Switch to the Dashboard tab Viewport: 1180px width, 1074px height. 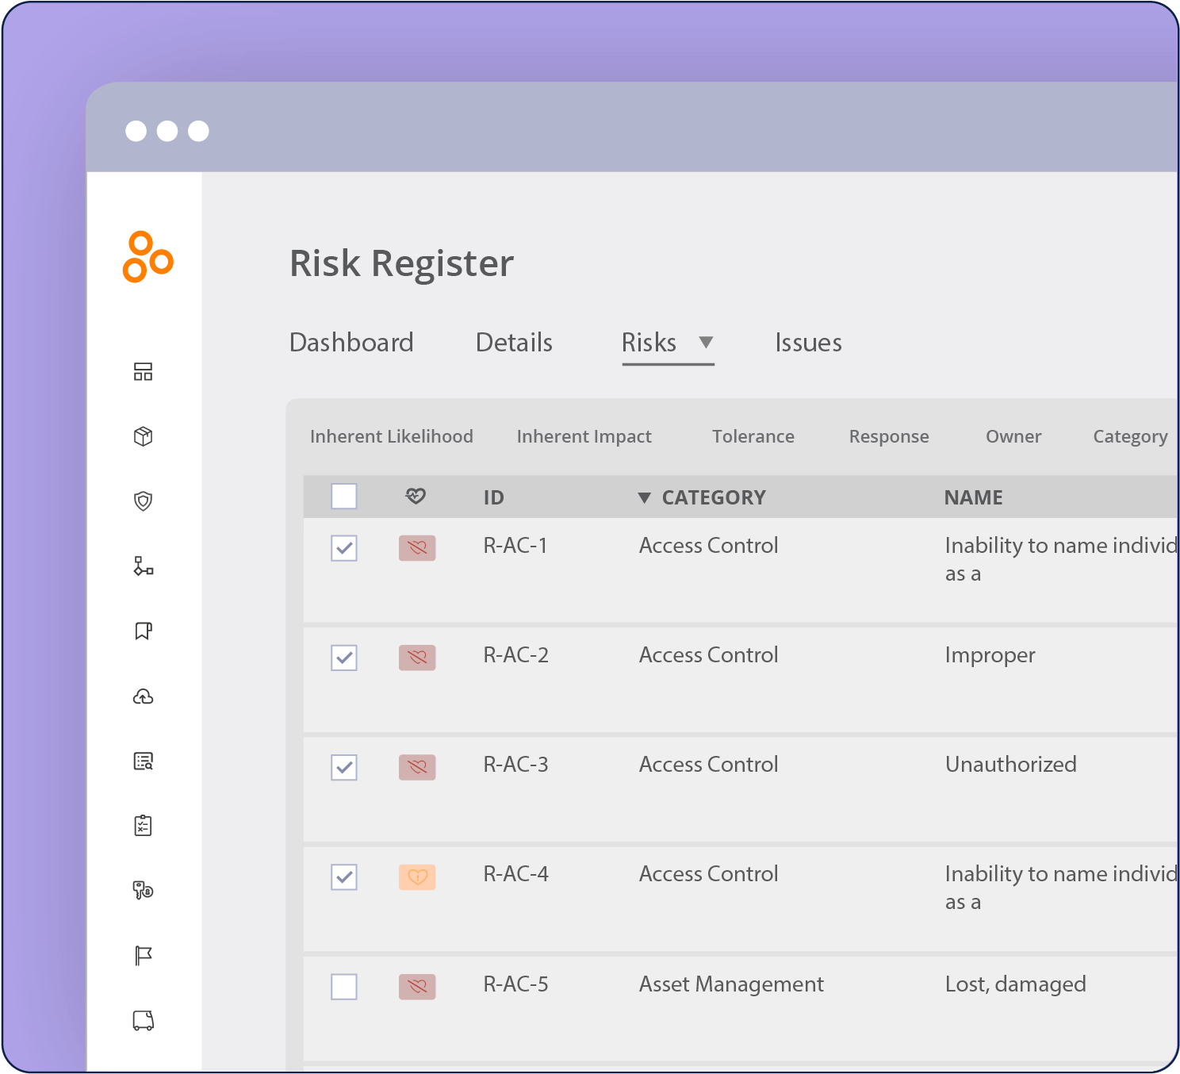click(351, 343)
